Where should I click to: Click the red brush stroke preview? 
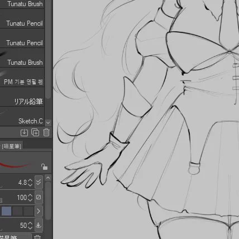tap(15, 165)
